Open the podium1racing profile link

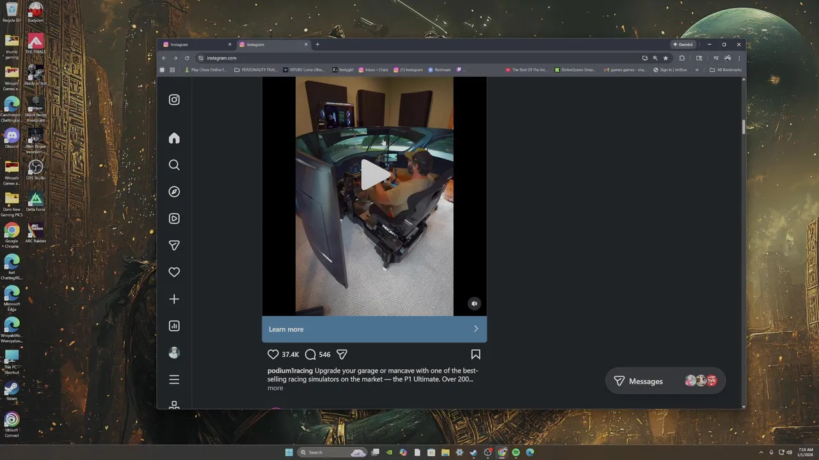pos(290,371)
